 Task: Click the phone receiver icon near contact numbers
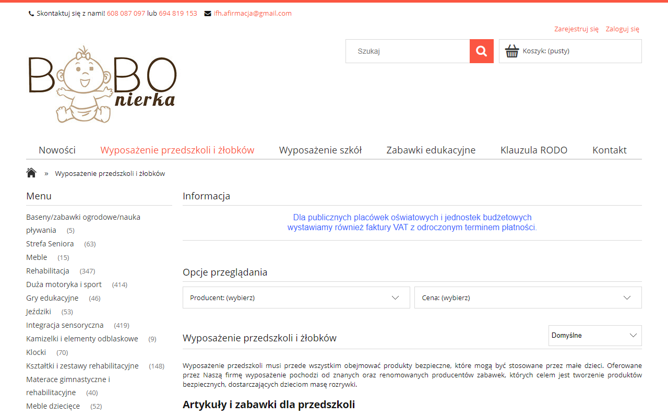[30, 13]
